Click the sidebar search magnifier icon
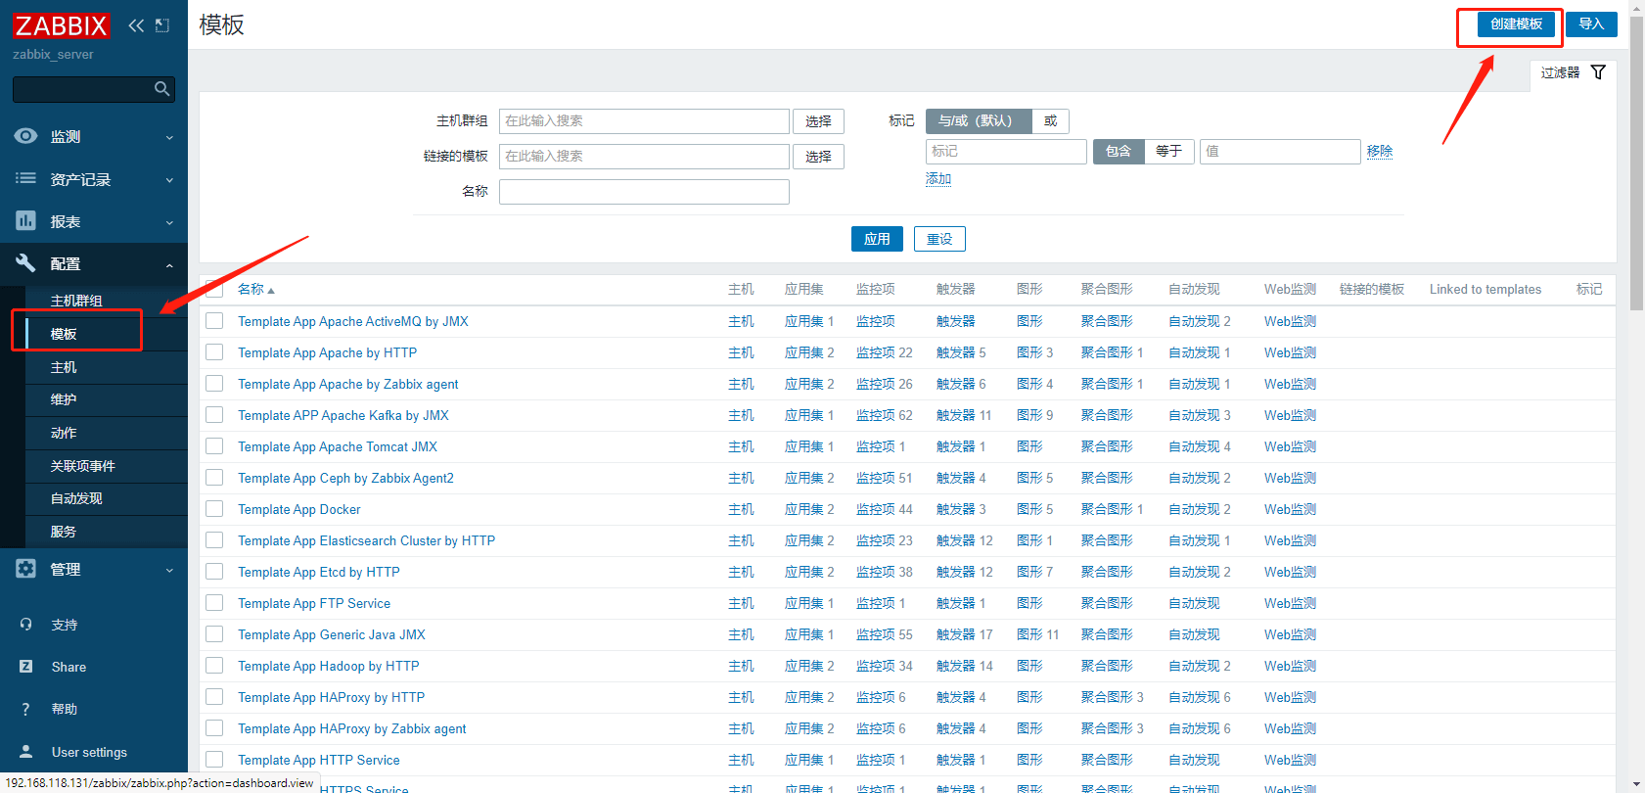The image size is (1645, 793). [x=162, y=89]
